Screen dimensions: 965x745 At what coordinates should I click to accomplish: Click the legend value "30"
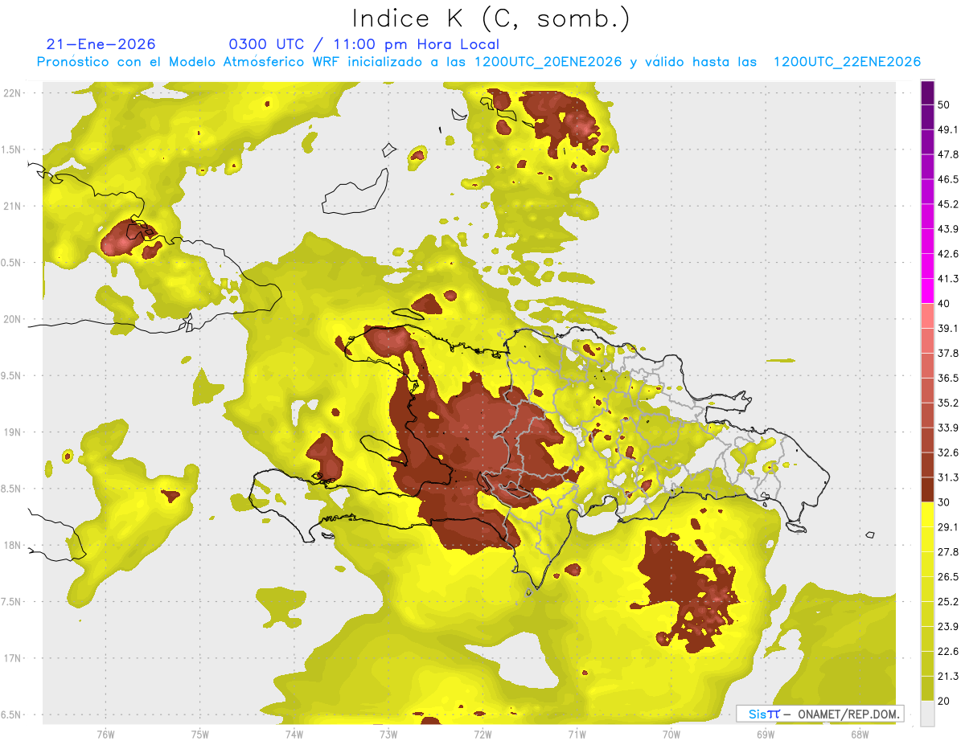click(x=944, y=502)
